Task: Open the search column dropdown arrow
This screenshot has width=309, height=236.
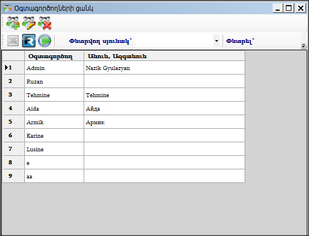Action: click(216, 41)
